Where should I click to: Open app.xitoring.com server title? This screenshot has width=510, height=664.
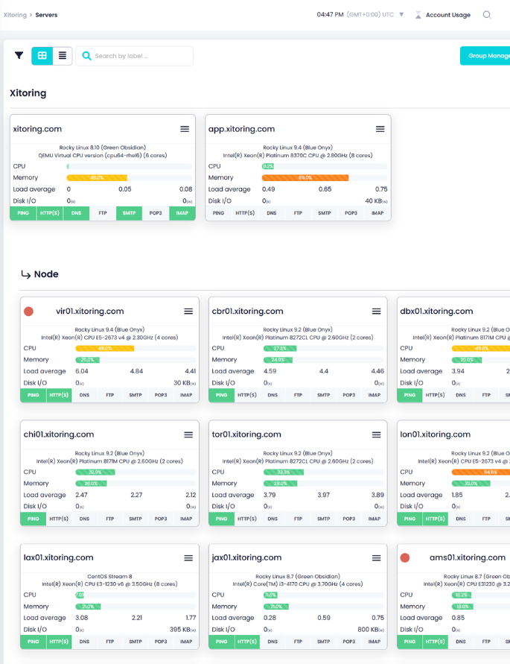[242, 129]
